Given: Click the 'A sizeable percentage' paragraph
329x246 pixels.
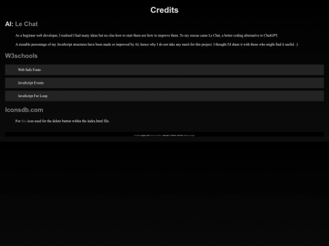Looking at the screenshot, I should click(157, 44).
